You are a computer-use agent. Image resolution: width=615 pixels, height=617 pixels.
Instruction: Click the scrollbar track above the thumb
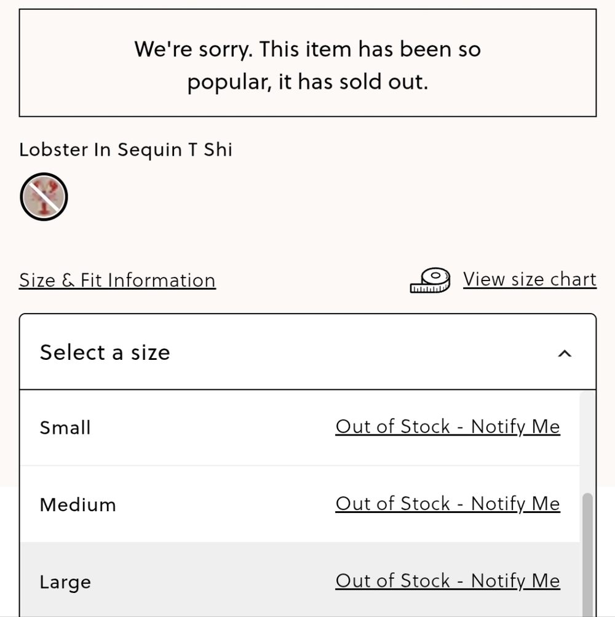[587, 442]
